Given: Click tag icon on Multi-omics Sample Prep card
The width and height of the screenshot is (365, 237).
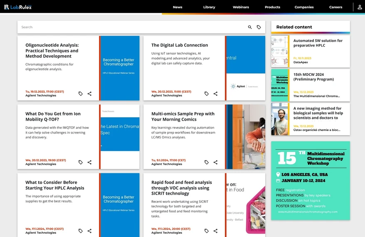Looking at the screenshot, I should [x=207, y=162].
